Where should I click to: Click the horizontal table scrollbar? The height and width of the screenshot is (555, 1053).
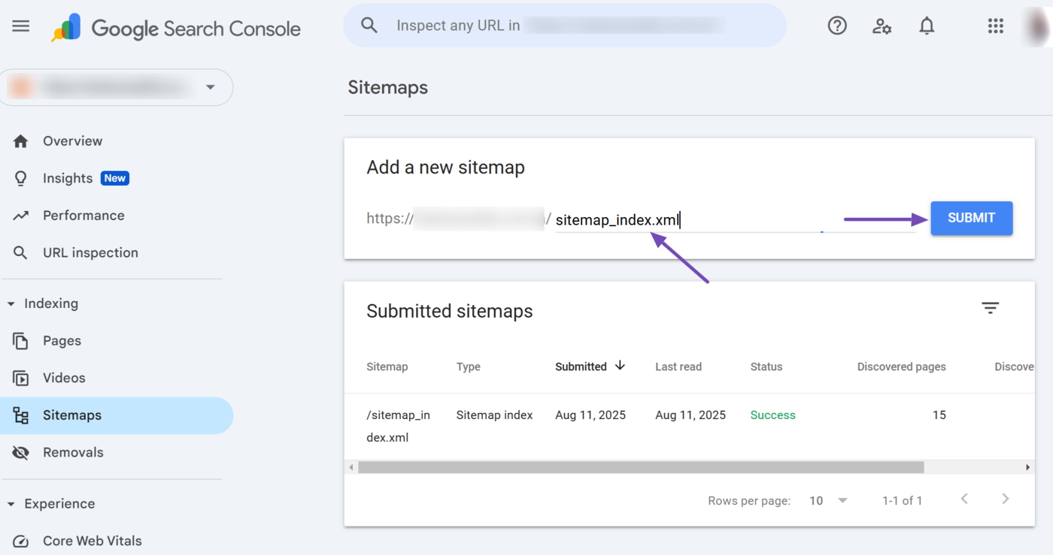[x=640, y=467]
